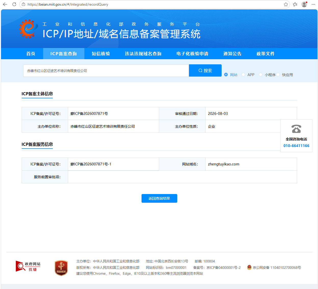Screen dimensions: 318x289
Task: Open the browser profile avatar
Action: pyautogui.click(x=304, y=4)
